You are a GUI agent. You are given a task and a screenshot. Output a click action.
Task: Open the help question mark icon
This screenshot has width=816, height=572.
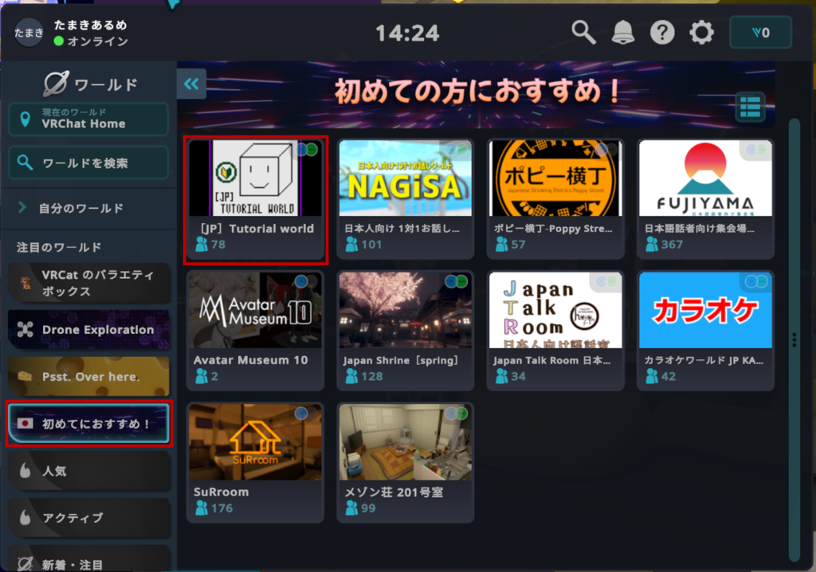coord(662,33)
